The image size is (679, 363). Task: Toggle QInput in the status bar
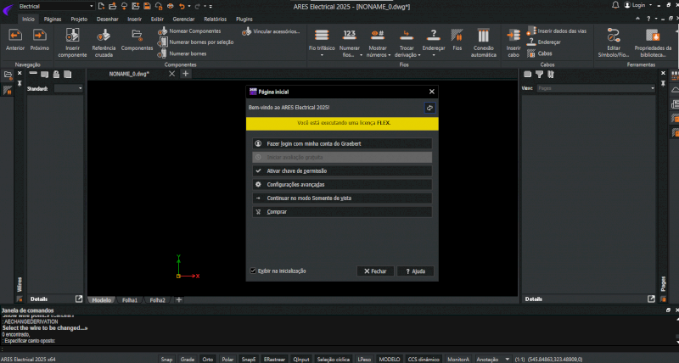point(301,359)
